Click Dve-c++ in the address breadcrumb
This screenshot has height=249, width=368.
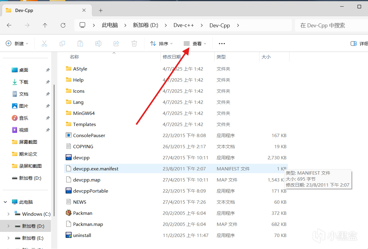184,25
